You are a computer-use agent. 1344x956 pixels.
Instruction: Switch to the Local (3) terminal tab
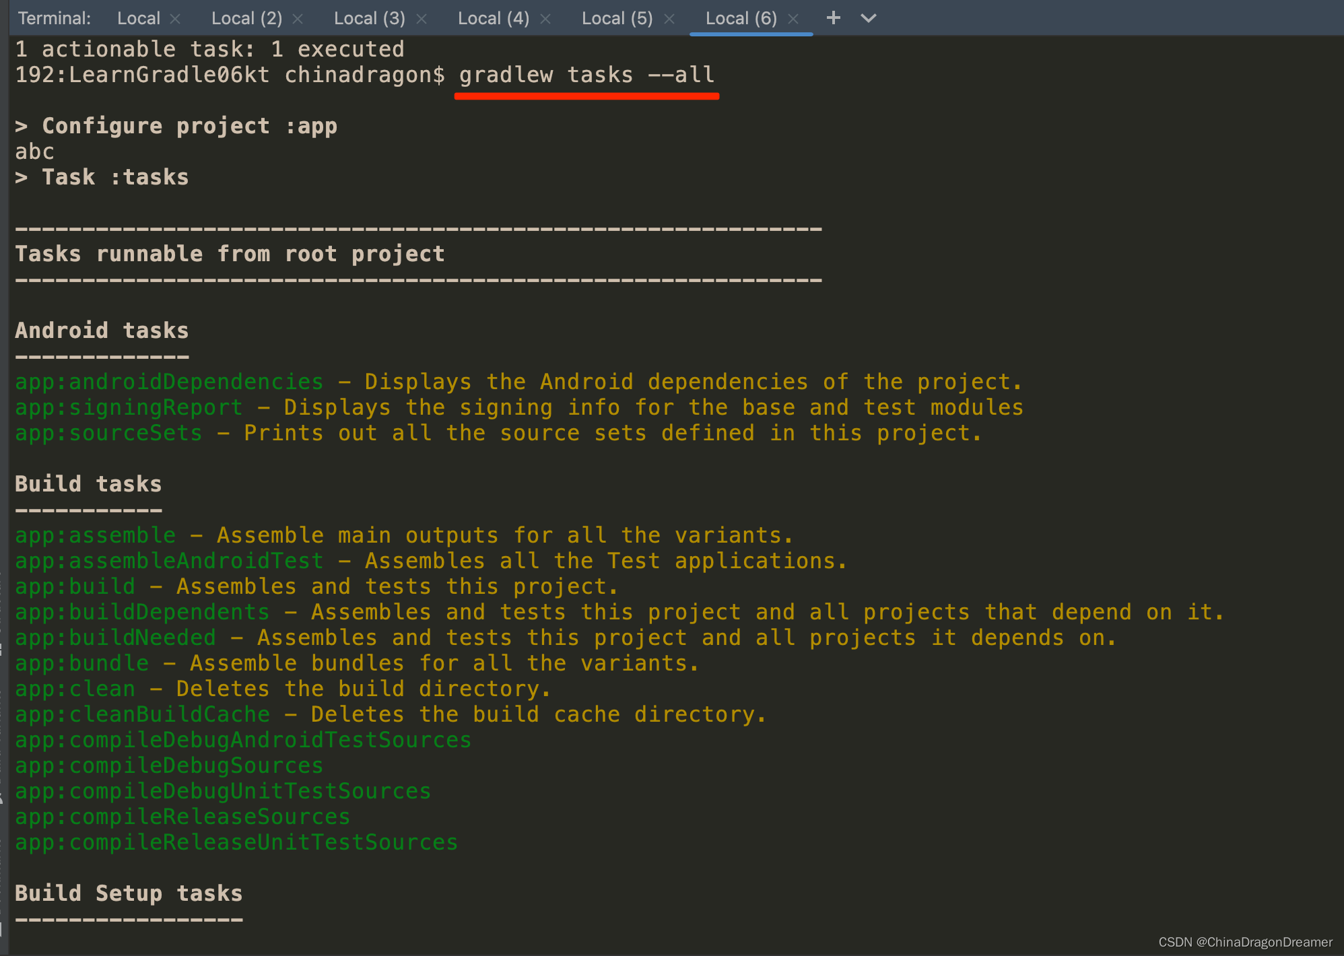[x=370, y=18]
